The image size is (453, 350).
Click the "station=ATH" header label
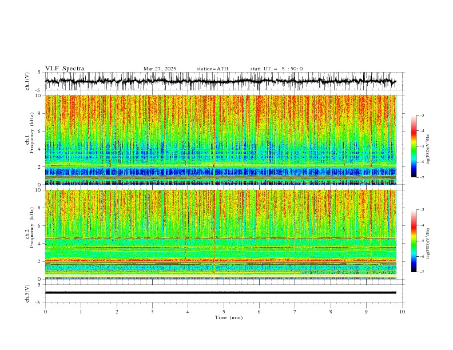tap(212, 69)
